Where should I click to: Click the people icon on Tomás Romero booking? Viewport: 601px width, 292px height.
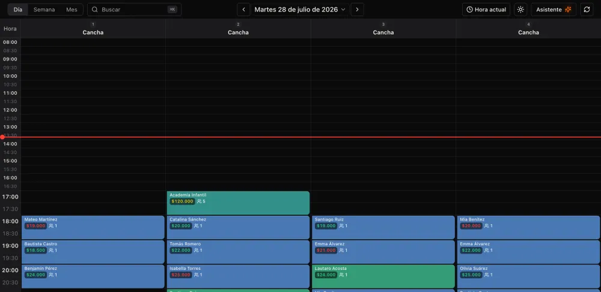click(x=197, y=251)
